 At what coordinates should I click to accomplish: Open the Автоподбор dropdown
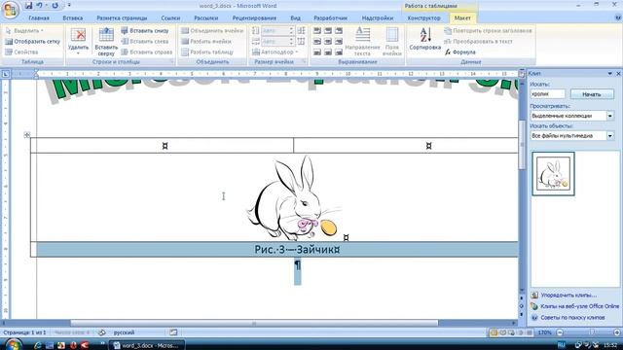tap(275, 52)
